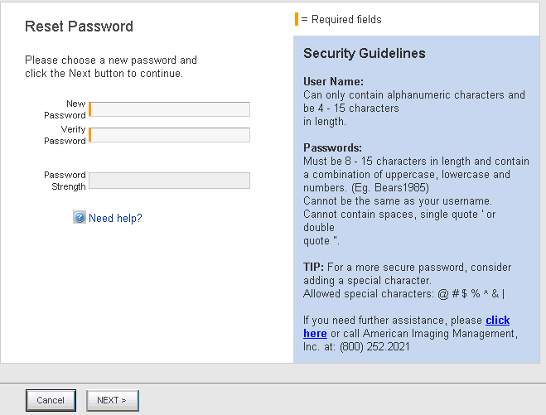Image resolution: width=546 pixels, height=415 pixels.
Task: Click the New Password field label
Action: [x=65, y=109]
